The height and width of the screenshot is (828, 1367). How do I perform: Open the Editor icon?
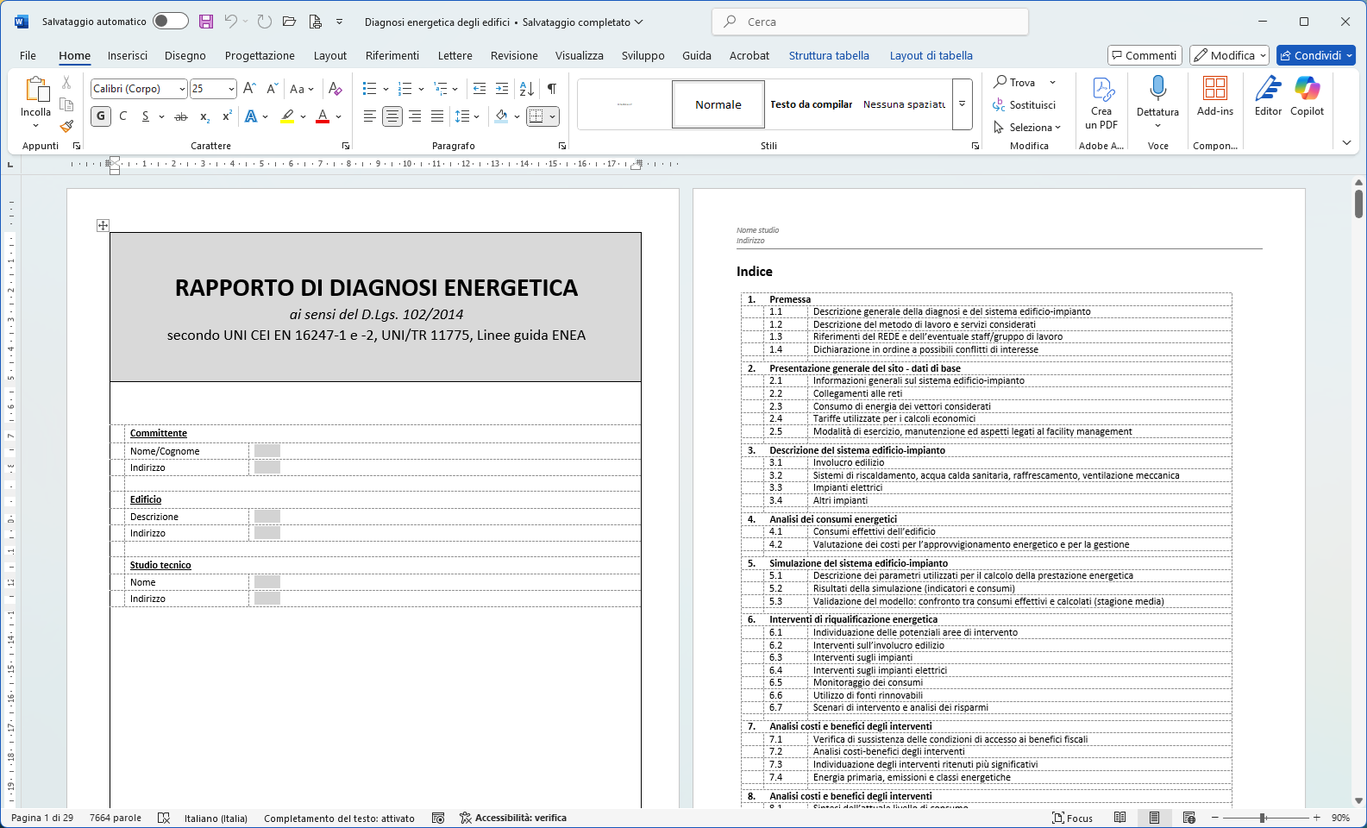[1268, 97]
